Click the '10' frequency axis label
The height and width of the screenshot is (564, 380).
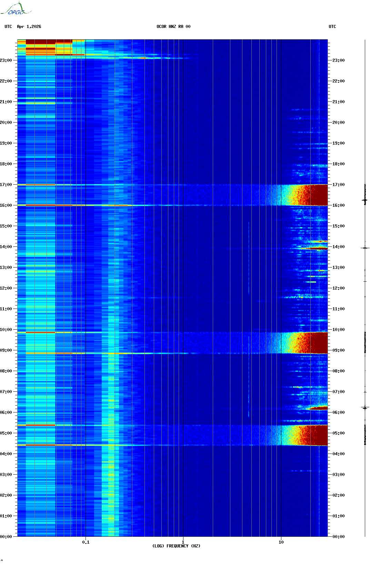tap(281, 542)
